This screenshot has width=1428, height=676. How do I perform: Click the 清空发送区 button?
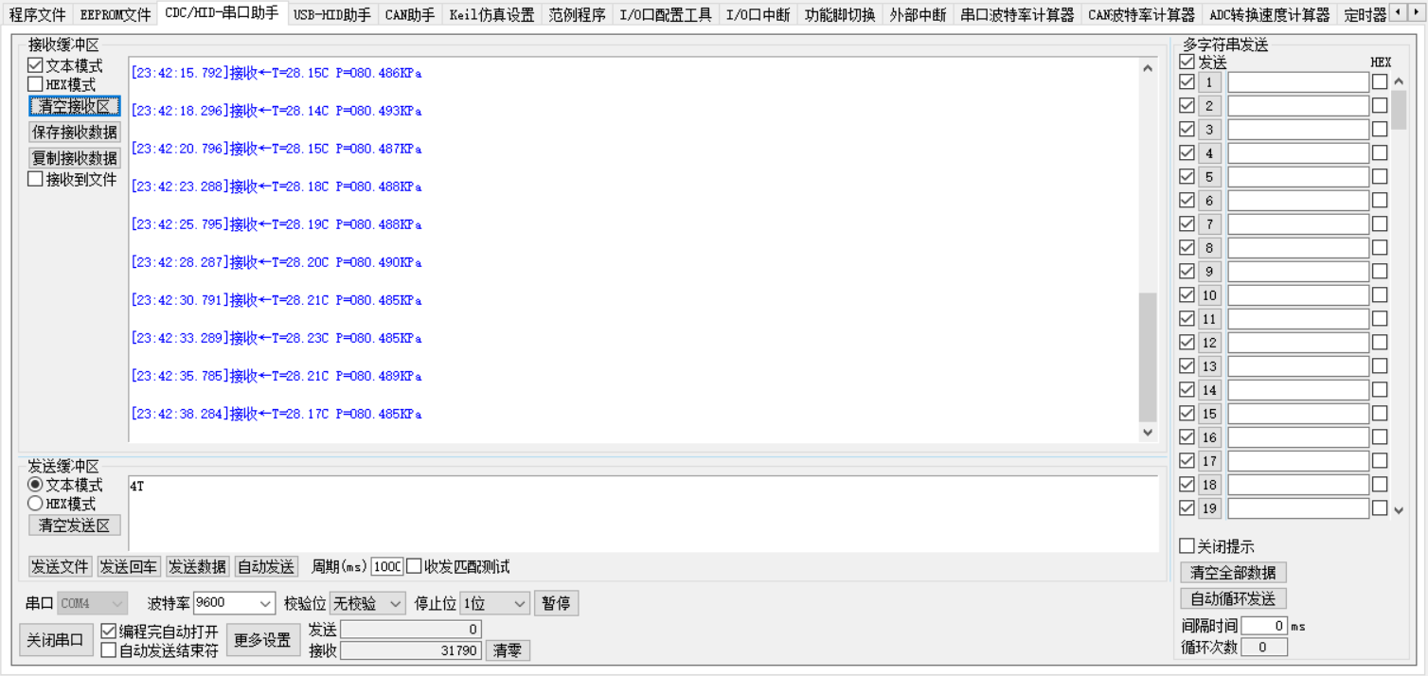pos(75,525)
